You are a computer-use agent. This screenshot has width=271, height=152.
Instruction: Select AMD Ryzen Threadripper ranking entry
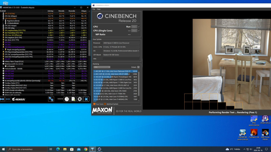click(x=115, y=77)
